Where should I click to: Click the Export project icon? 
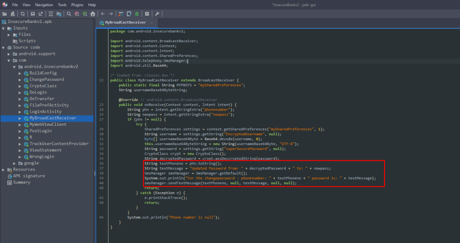click(40, 14)
